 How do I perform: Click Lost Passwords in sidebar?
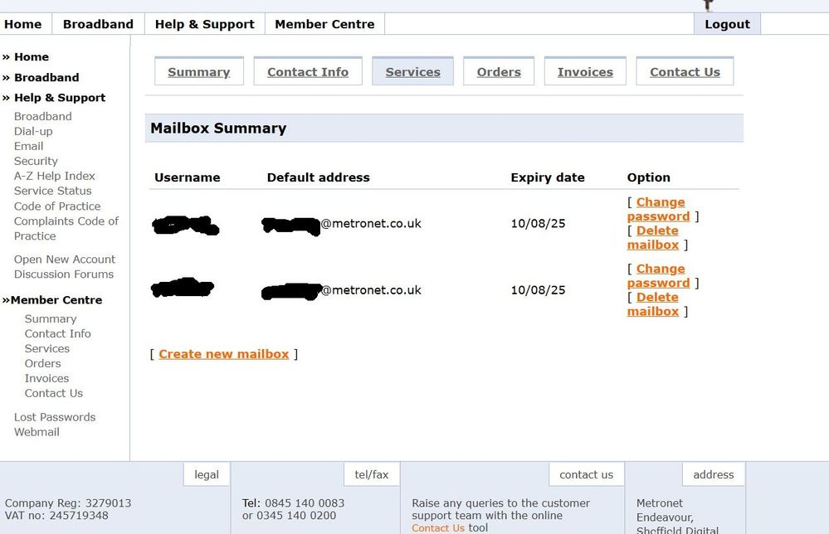click(55, 417)
